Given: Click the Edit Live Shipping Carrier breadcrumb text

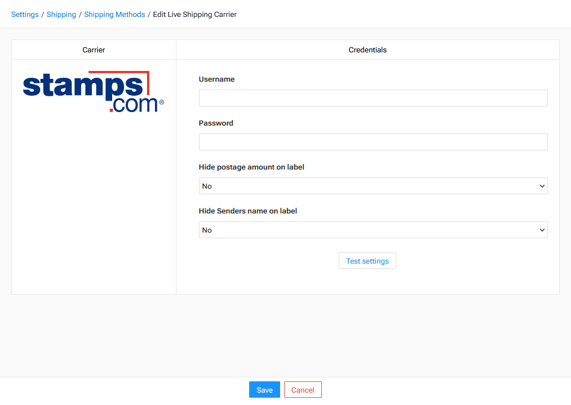Looking at the screenshot, I should coord(194,14).
